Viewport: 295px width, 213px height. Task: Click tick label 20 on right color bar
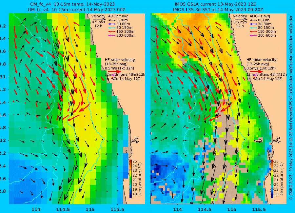tap(276, 184)
